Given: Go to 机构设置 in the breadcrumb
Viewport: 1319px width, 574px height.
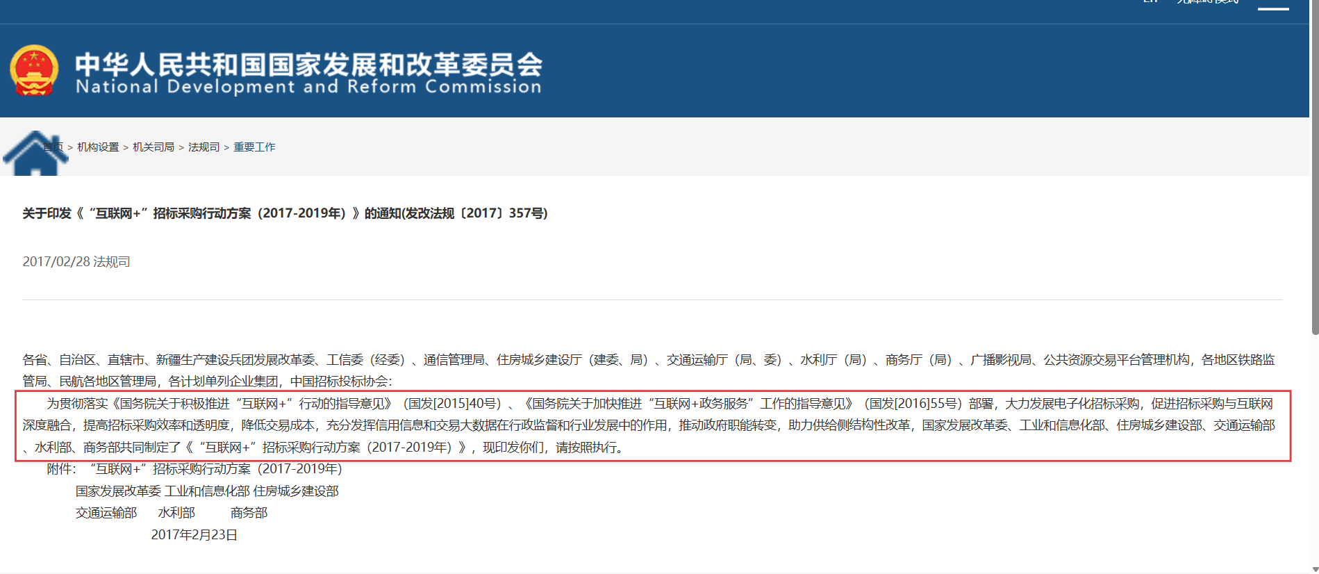Looking at the screenshot, I should (98, 147).
